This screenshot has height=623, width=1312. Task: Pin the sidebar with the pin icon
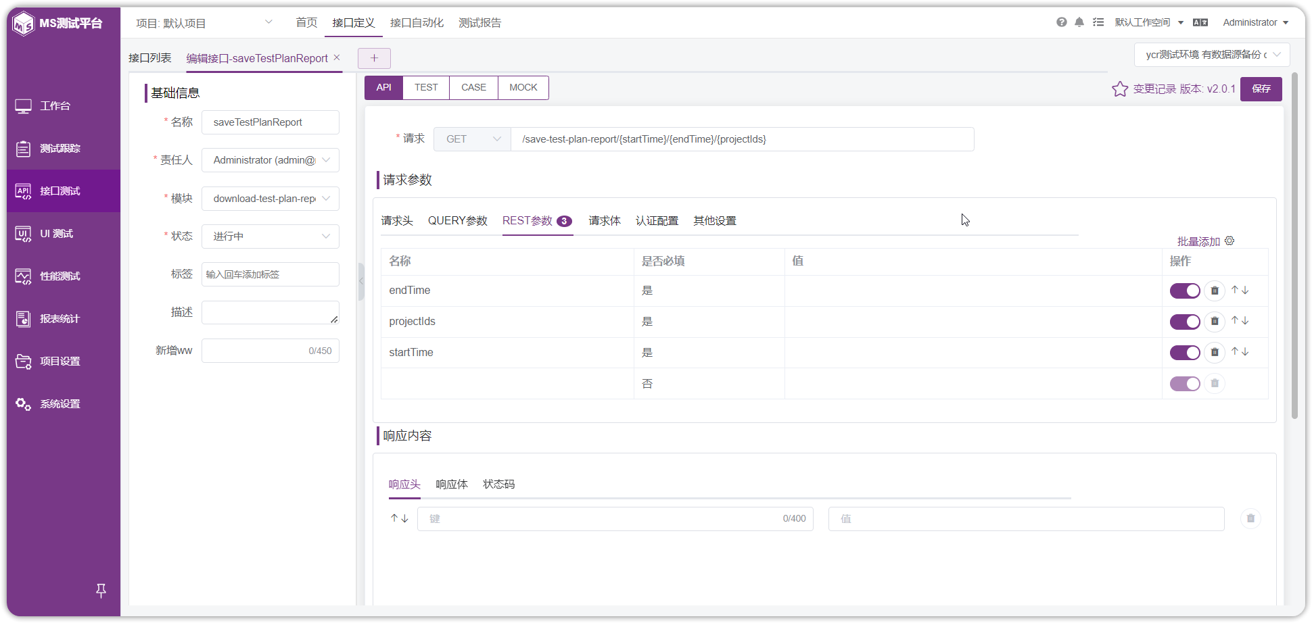coord(101,591)
